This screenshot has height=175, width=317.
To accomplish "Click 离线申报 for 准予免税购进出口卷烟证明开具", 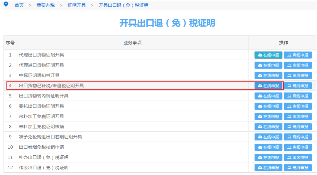I will tap(298, 137).
